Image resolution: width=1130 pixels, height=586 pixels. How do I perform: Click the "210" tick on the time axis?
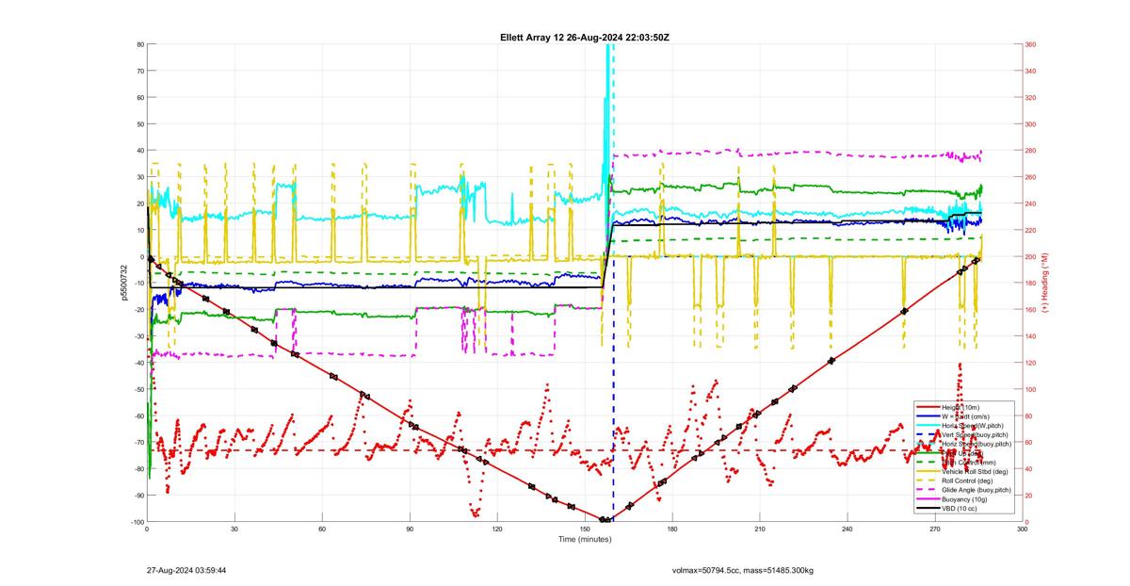(760, 529)
